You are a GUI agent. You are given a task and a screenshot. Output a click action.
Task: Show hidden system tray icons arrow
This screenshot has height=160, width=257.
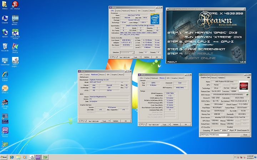[235, 157]
